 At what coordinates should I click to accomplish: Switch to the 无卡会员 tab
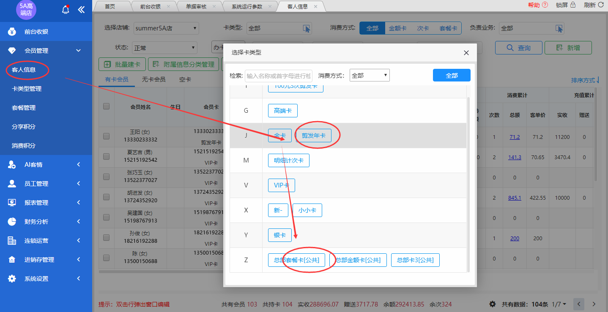(153, 79)
